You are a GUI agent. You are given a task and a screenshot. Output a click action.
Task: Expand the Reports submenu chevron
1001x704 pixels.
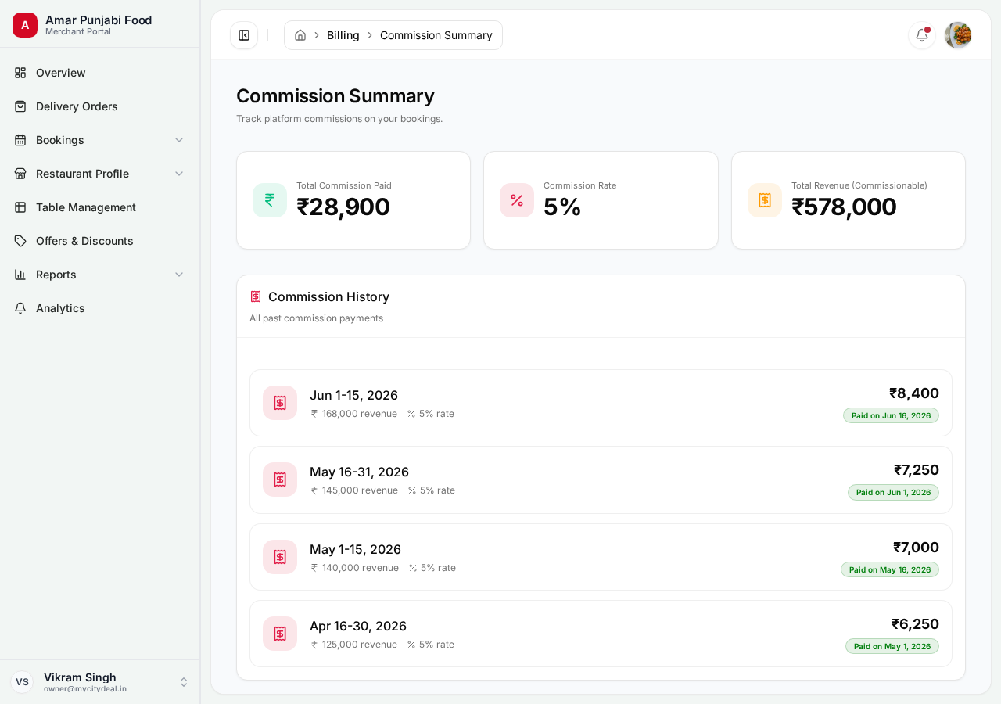tap(179, 275)
